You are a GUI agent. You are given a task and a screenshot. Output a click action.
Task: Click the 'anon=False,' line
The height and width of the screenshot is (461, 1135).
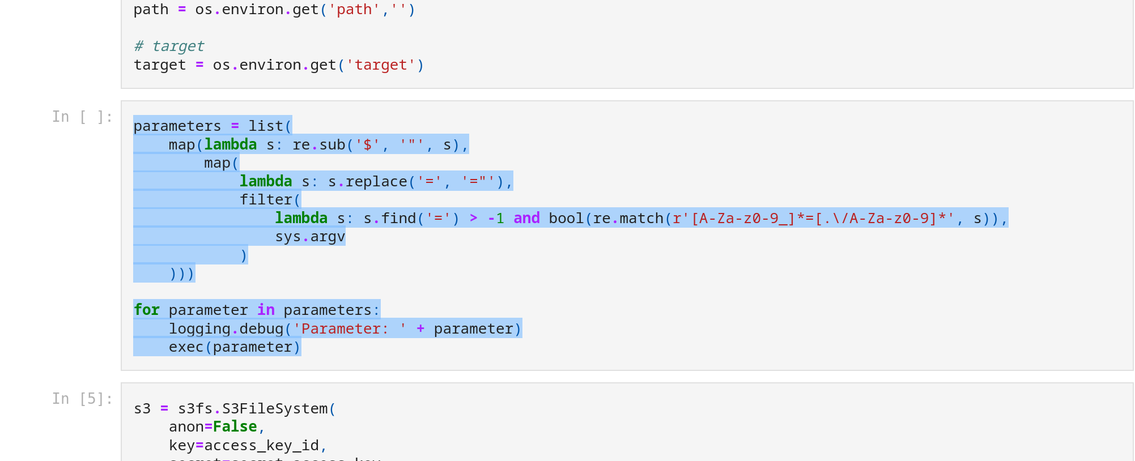(x=217, y=427)
